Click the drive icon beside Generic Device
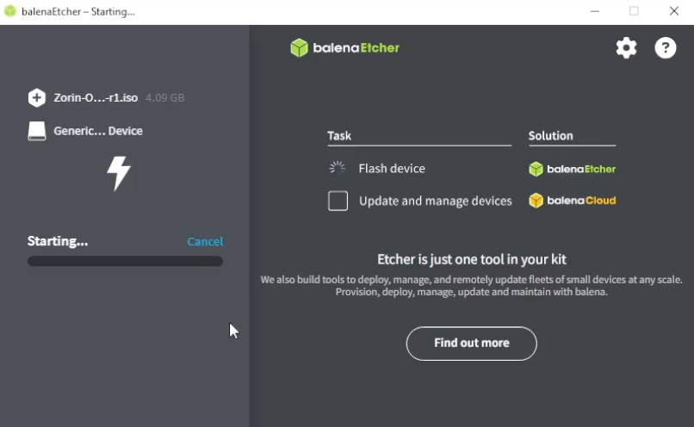 (37, 131)
